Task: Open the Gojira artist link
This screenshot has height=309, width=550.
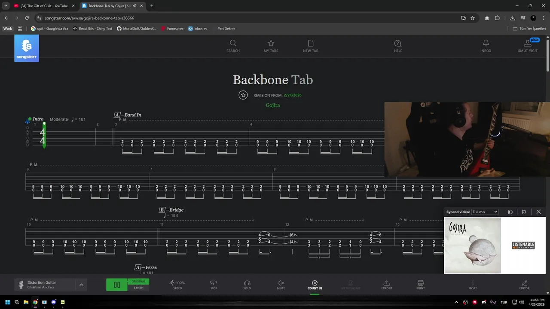Action: coord(273,105)
